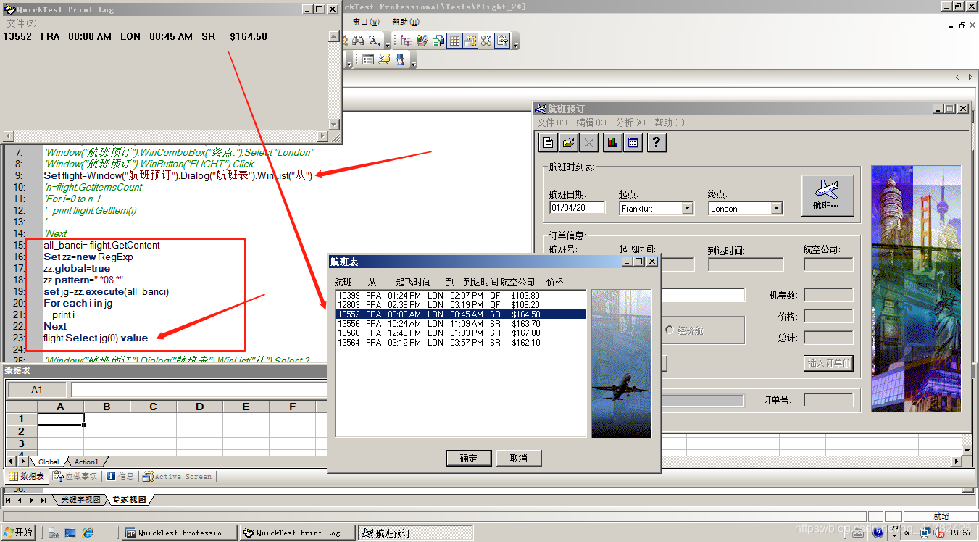Click the show desktop quick launch icon
Screen dimensions: 979x542
(70, 533)
